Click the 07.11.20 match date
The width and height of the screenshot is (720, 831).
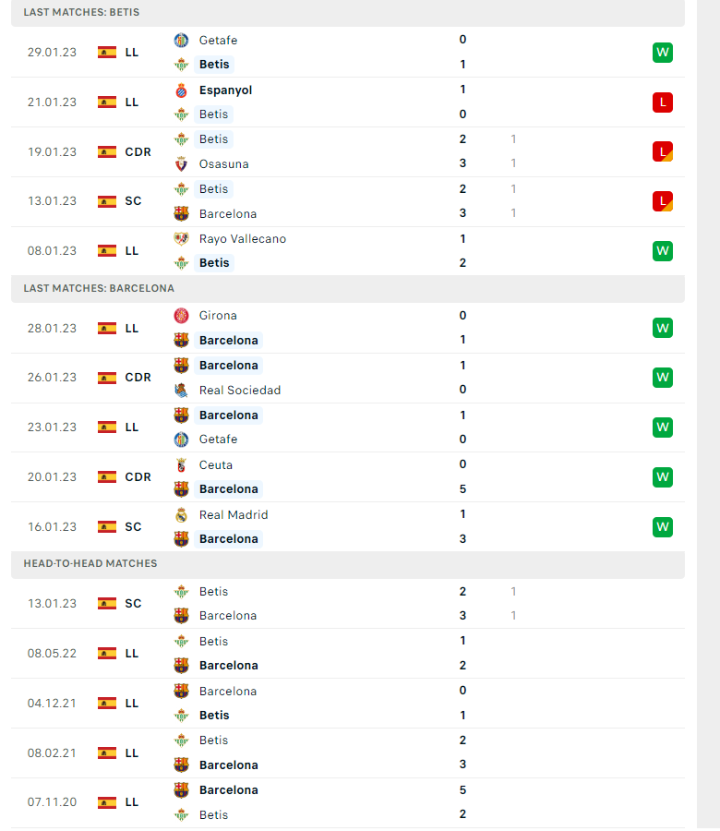click(52, 802)
